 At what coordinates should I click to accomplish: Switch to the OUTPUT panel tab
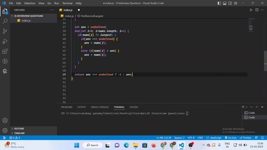click(81, 107)
